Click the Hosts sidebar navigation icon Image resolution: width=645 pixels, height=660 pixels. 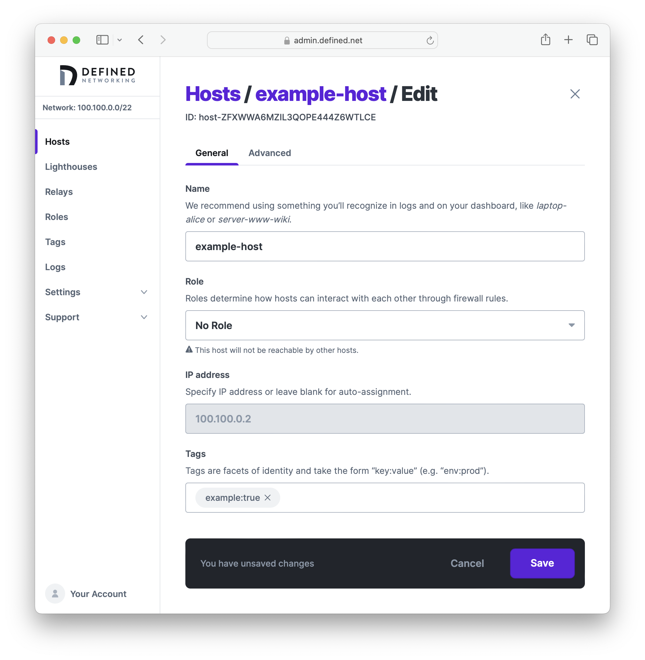coord(57,141)
